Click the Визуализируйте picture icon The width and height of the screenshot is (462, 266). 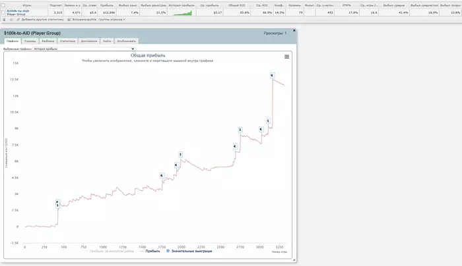(x=69, y=20)
